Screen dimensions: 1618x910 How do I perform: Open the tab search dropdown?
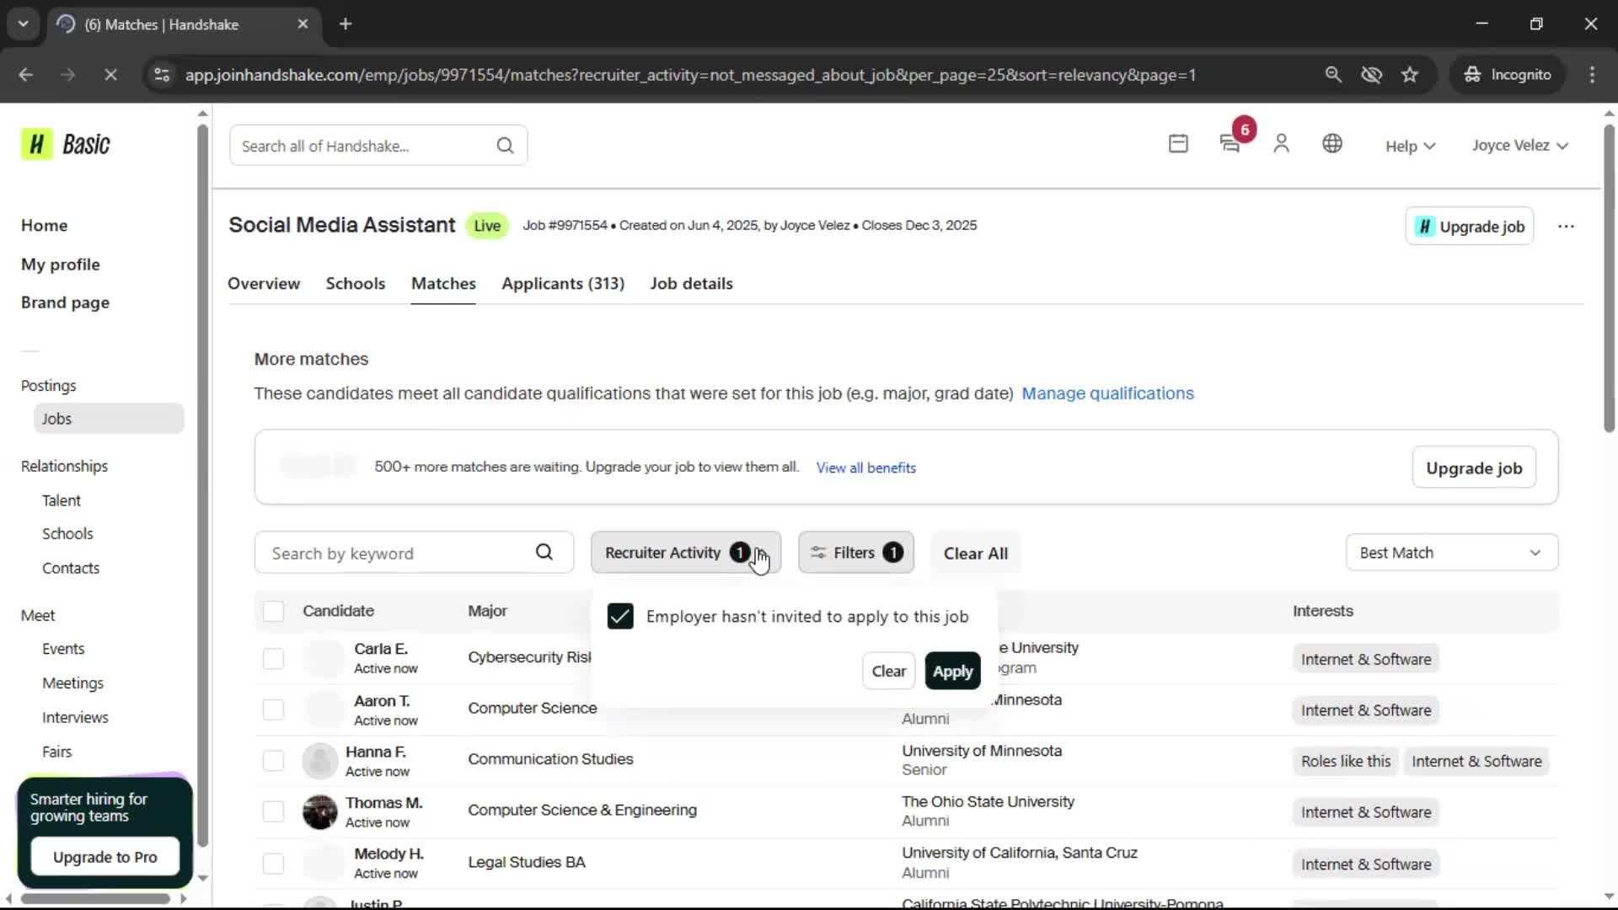coord(24,24)
